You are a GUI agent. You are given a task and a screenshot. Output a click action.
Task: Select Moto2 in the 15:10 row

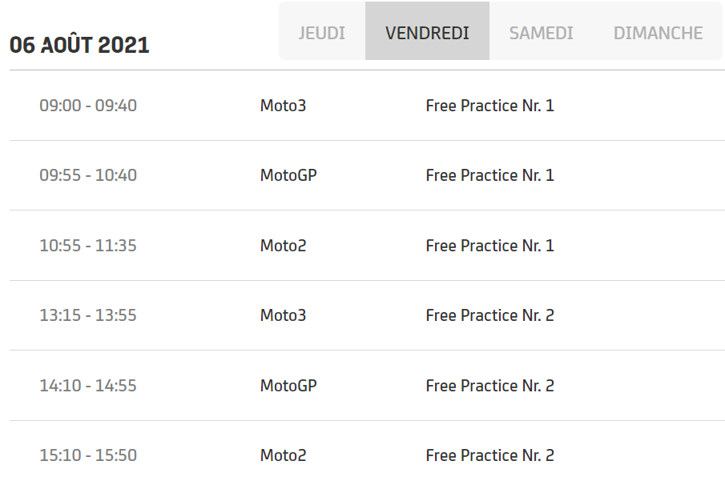283,455
